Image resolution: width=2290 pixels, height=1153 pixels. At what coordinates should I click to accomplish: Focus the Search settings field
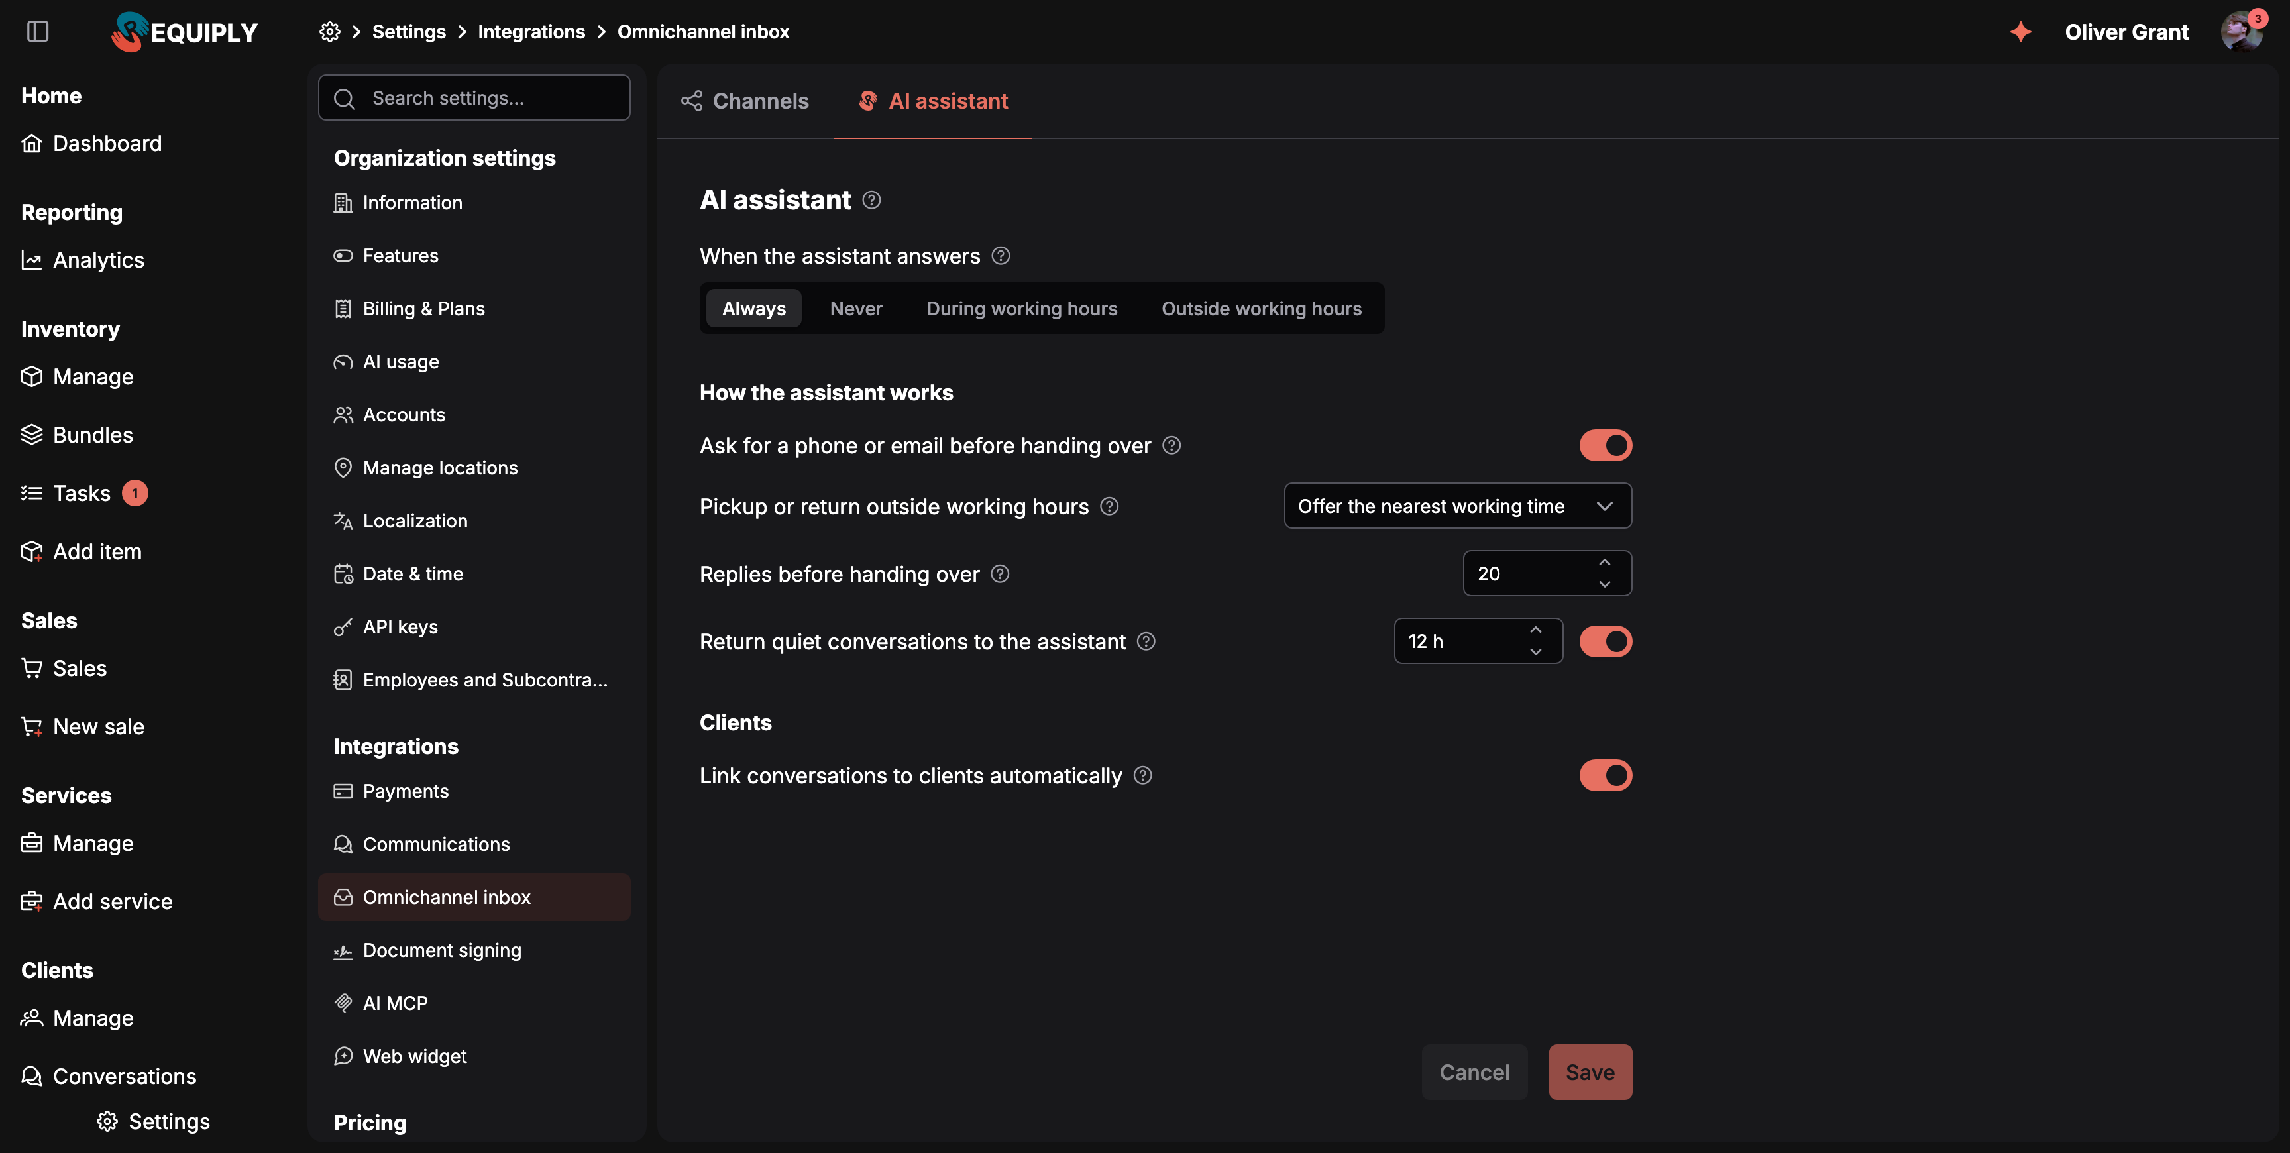coord(474,98)
